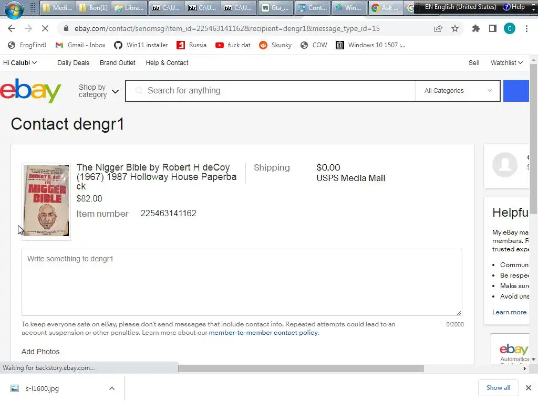Screen dimensions: 538x403
Task: Click the Help icon in language bar
Action: click(514, 7)
